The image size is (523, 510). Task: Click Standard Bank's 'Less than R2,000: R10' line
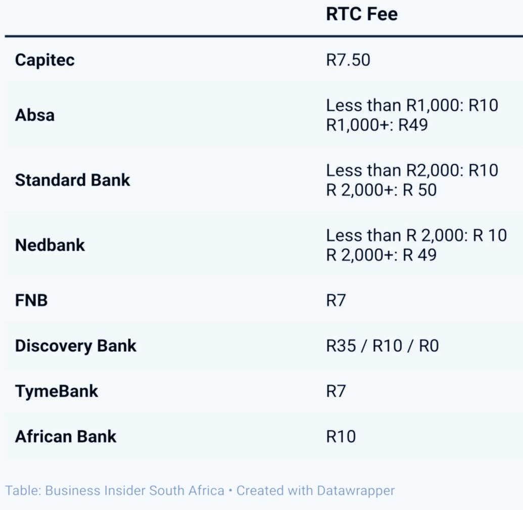click(x=412, y=170)
